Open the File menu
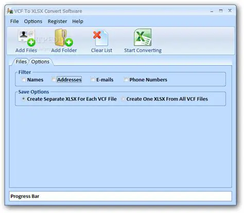Screen dimensions: 244x213 tap(14, 21)
